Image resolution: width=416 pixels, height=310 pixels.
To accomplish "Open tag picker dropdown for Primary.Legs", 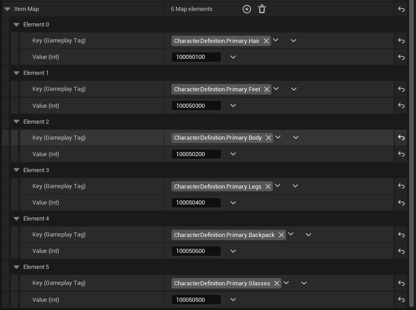I will pyautogui.click(x=277, y=185).
